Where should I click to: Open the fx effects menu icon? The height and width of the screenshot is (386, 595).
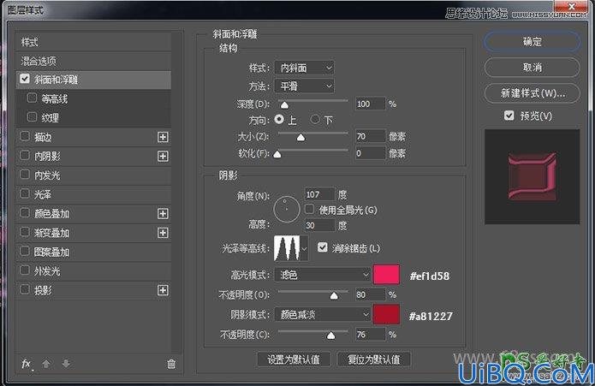coord(26,364)
